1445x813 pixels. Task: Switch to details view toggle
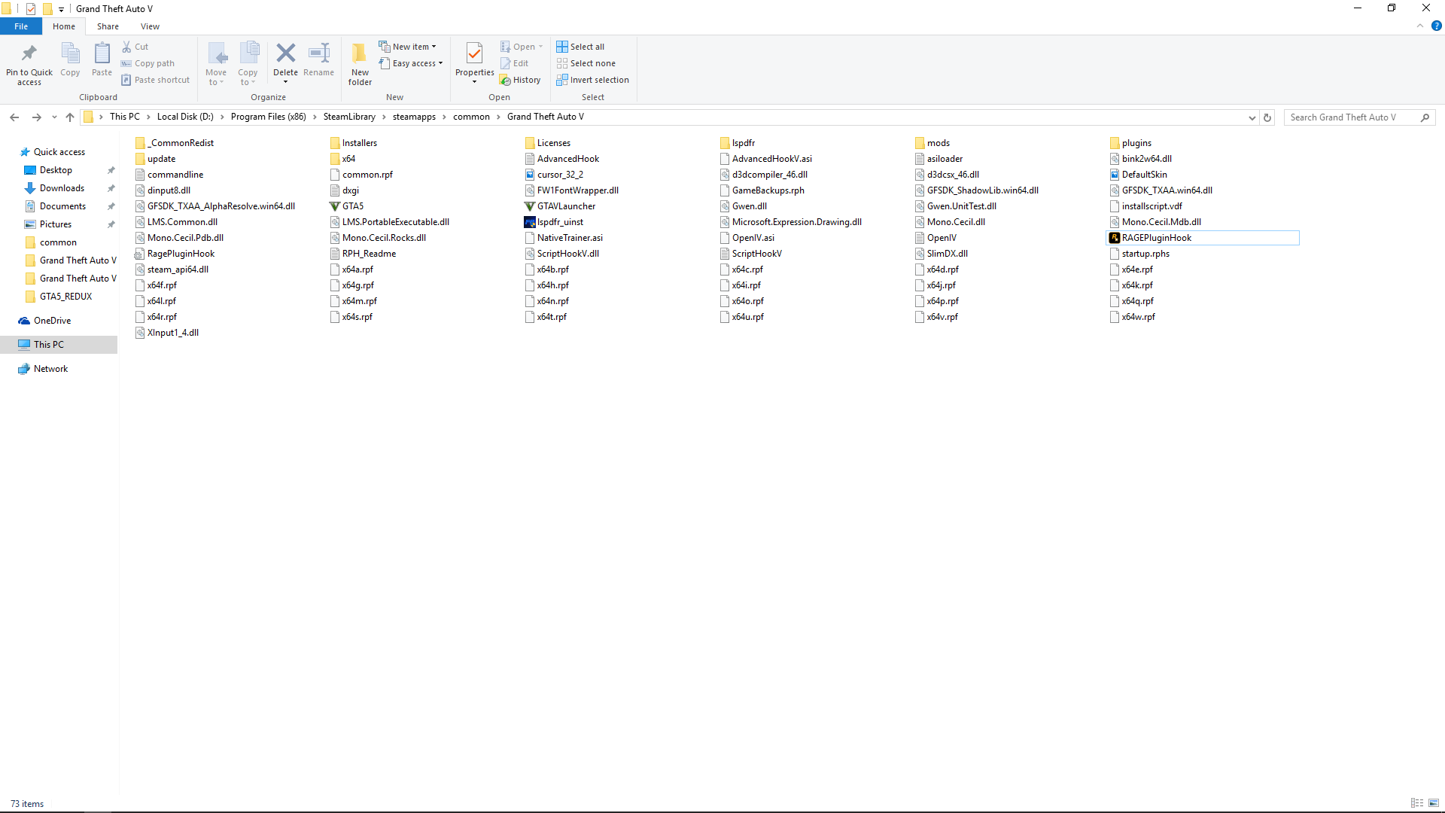pyautogui.click(x=1417, y=803)
